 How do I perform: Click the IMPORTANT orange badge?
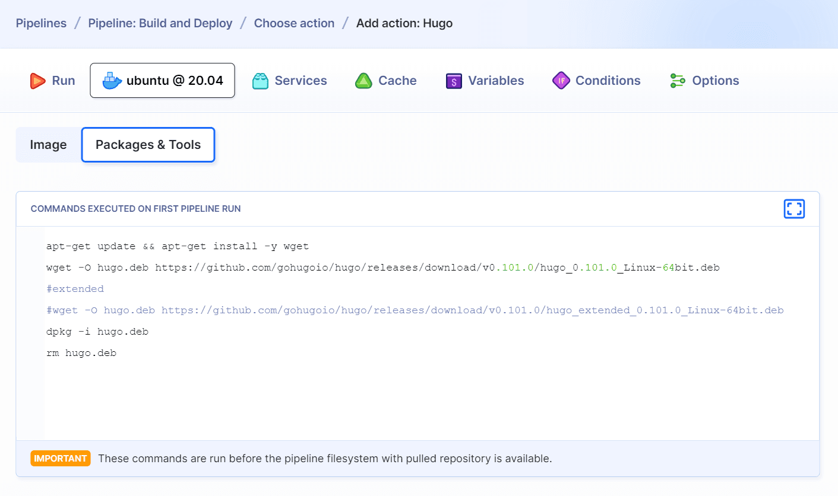point(60,458)
